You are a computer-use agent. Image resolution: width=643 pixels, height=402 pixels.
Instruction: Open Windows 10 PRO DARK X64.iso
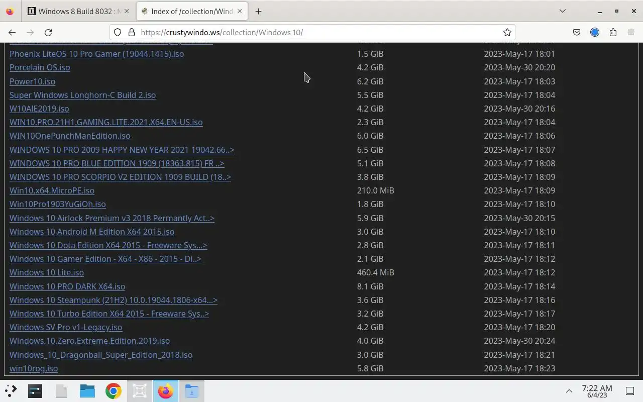(x=67, y=286)
